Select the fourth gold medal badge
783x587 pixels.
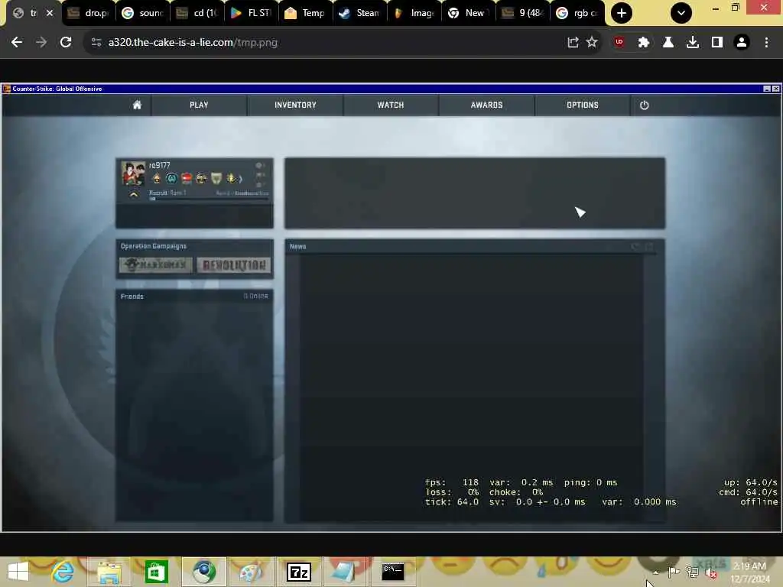coord(201,178)
